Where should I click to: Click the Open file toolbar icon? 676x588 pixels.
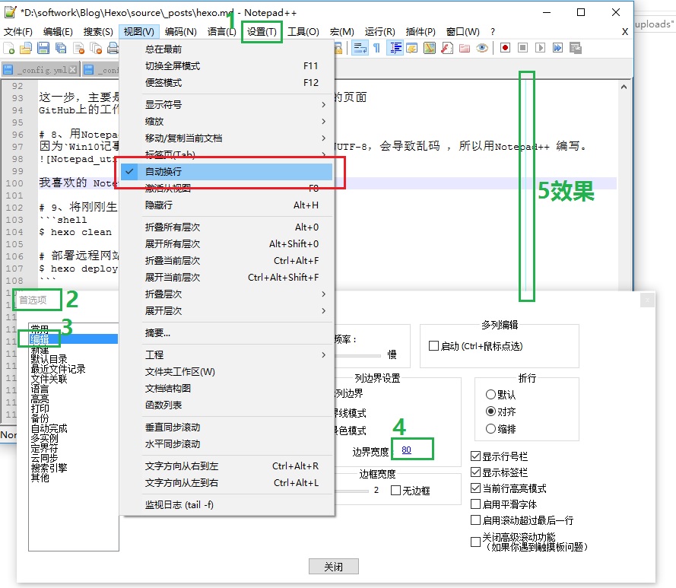point(26,48)
